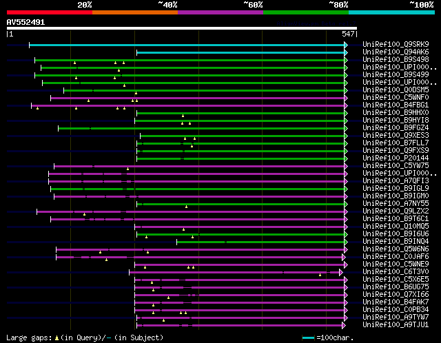This screenshot has height=343, width=441.
Task: Select the UniRef100_B9IGL9 label
Action: click(396, 189)
